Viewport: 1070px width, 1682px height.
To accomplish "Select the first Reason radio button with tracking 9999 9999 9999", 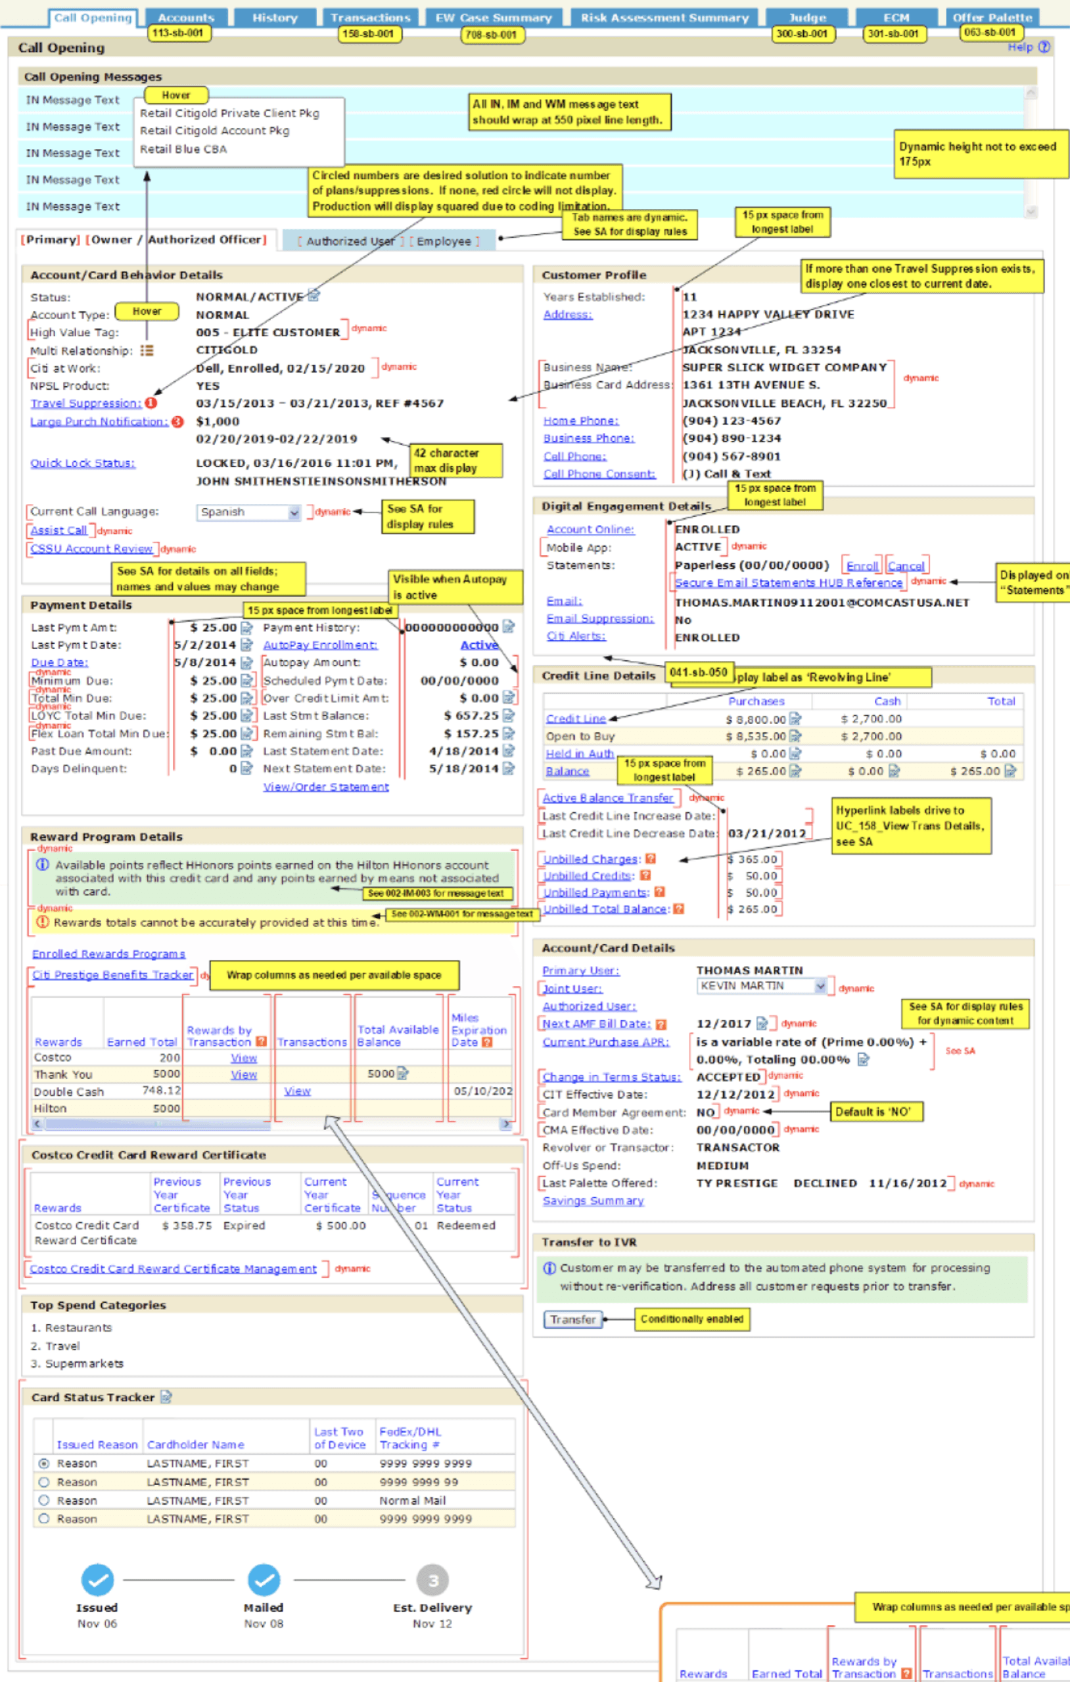I will (44, 1463).
